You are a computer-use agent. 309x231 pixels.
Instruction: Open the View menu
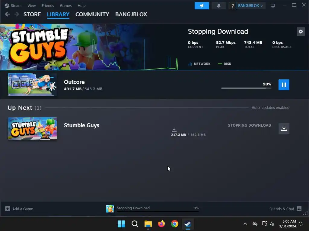click(31, 5)
